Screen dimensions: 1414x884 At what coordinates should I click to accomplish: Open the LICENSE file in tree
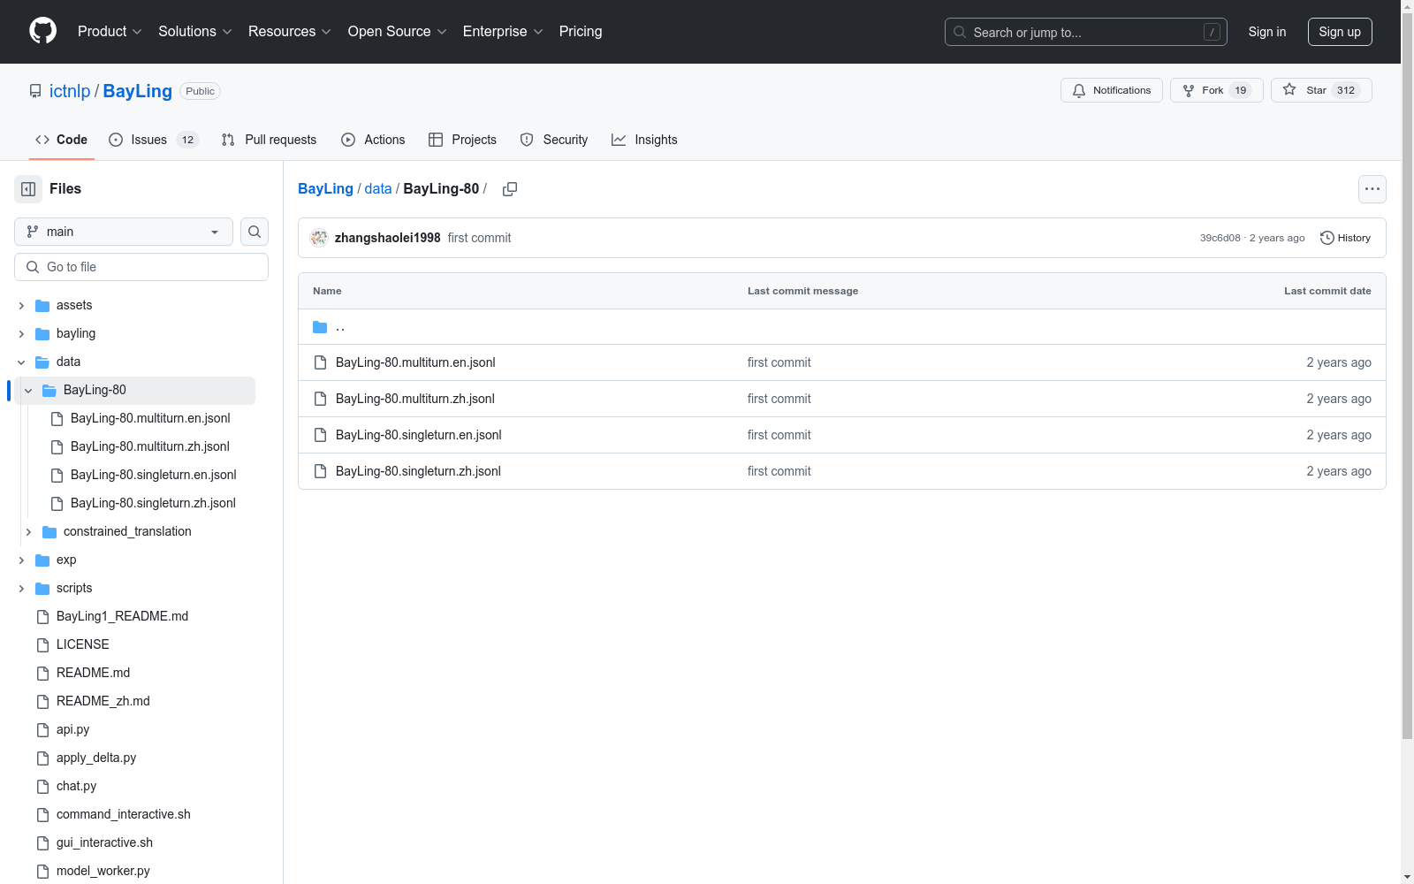coord(83,644)
